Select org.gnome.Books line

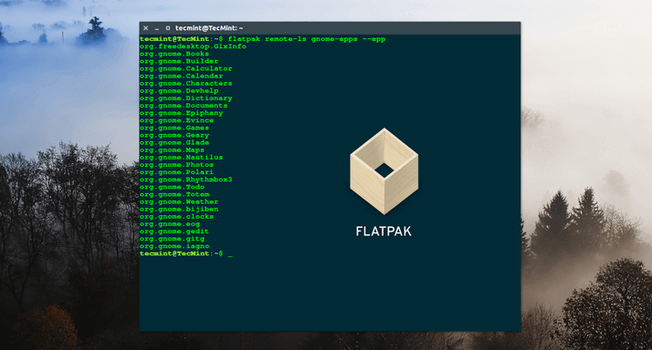[174, 54]
